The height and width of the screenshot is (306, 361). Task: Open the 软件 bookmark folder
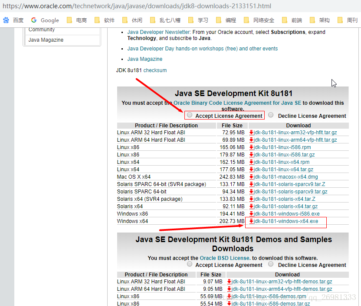pyautogui.click(x=105, y=20)
